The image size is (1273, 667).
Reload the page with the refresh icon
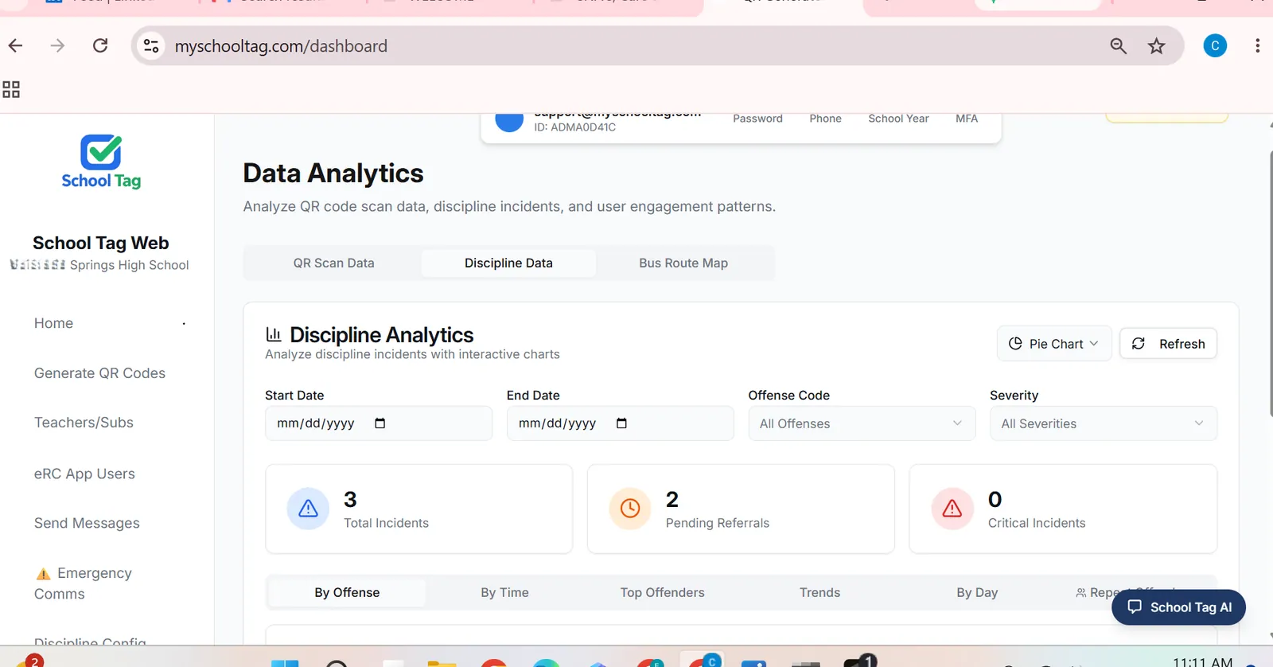coord(100,46)
